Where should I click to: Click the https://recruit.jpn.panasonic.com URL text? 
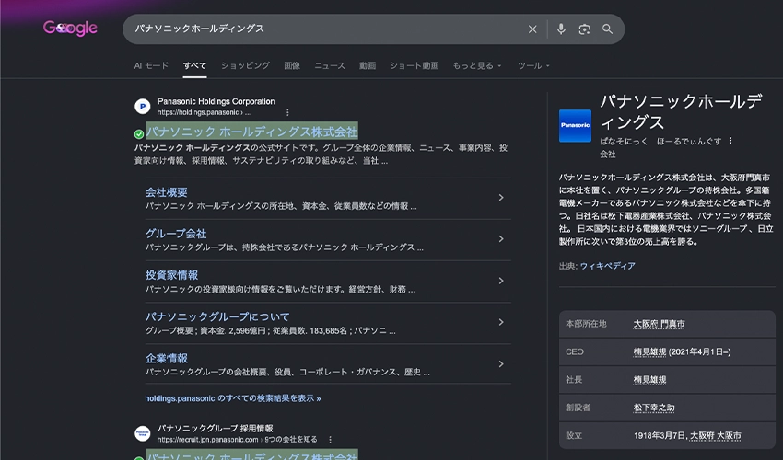click(208, 440)
